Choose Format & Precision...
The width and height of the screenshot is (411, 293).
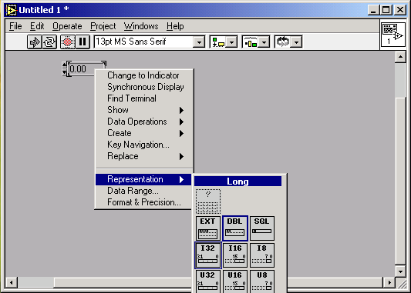click(144, 202)
